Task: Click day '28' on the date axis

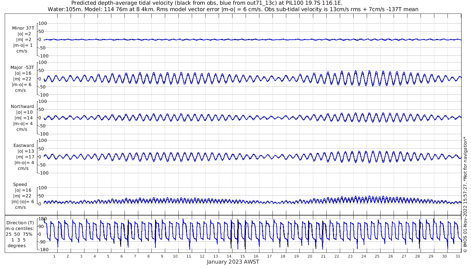Action: (418, 256)
